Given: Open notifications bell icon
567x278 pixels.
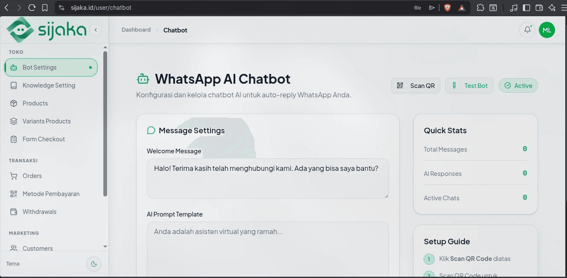Looking at the screenshot, I should pyautogui.click(x=527, y=30).
